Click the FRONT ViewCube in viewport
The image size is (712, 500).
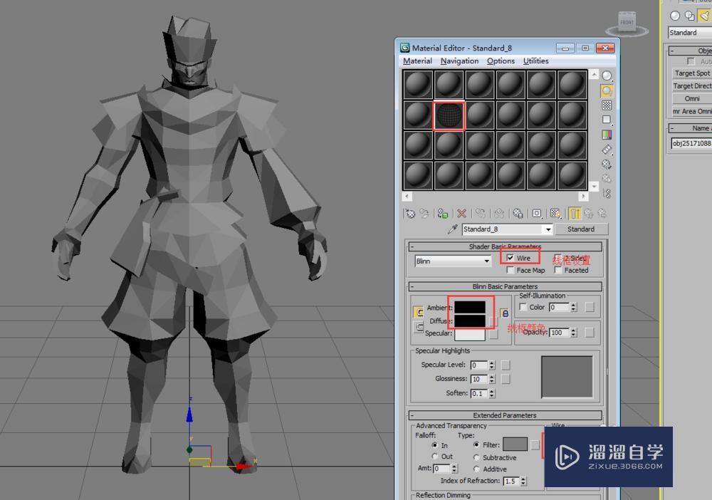click(x=627, y=22)
